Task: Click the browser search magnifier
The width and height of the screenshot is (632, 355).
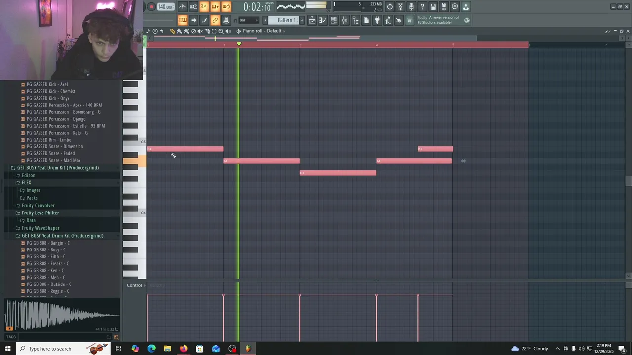Action: (116, 337)
